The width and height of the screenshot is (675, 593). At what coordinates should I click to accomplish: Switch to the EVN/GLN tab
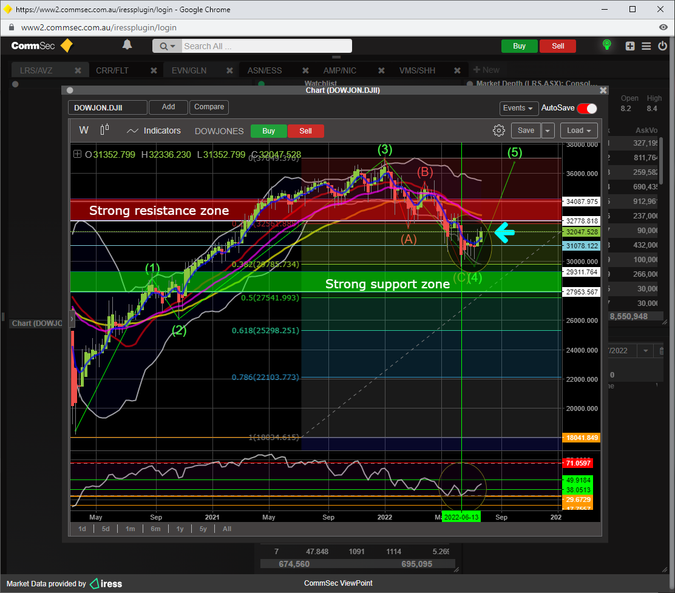click(x=189, y=70)
